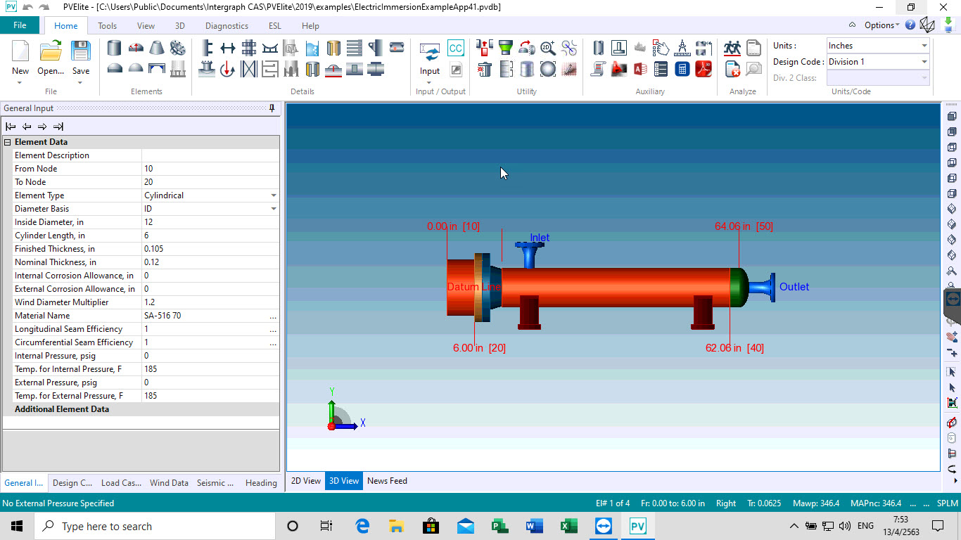
Task: Open the Diameter Basis dropdown arrow
Action: (x=274, y=209)
